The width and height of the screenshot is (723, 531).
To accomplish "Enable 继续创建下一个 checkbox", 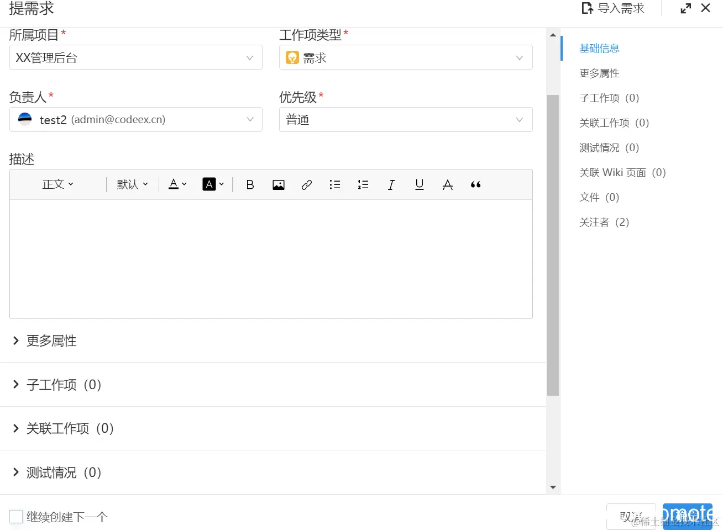I will pyautogui.click(x=16, y=517).
